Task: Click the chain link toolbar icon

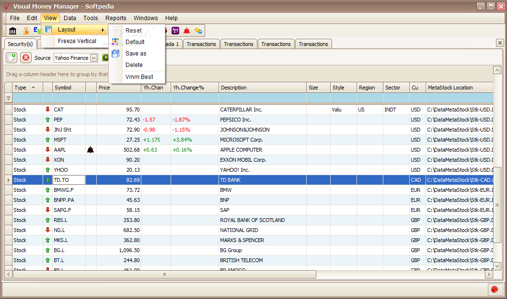Action: 198,31
